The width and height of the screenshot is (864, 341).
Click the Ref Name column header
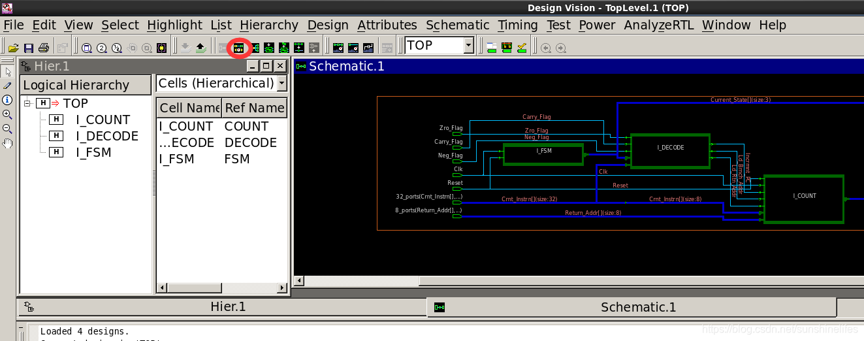pyautogui.click(x=254, y=108)
